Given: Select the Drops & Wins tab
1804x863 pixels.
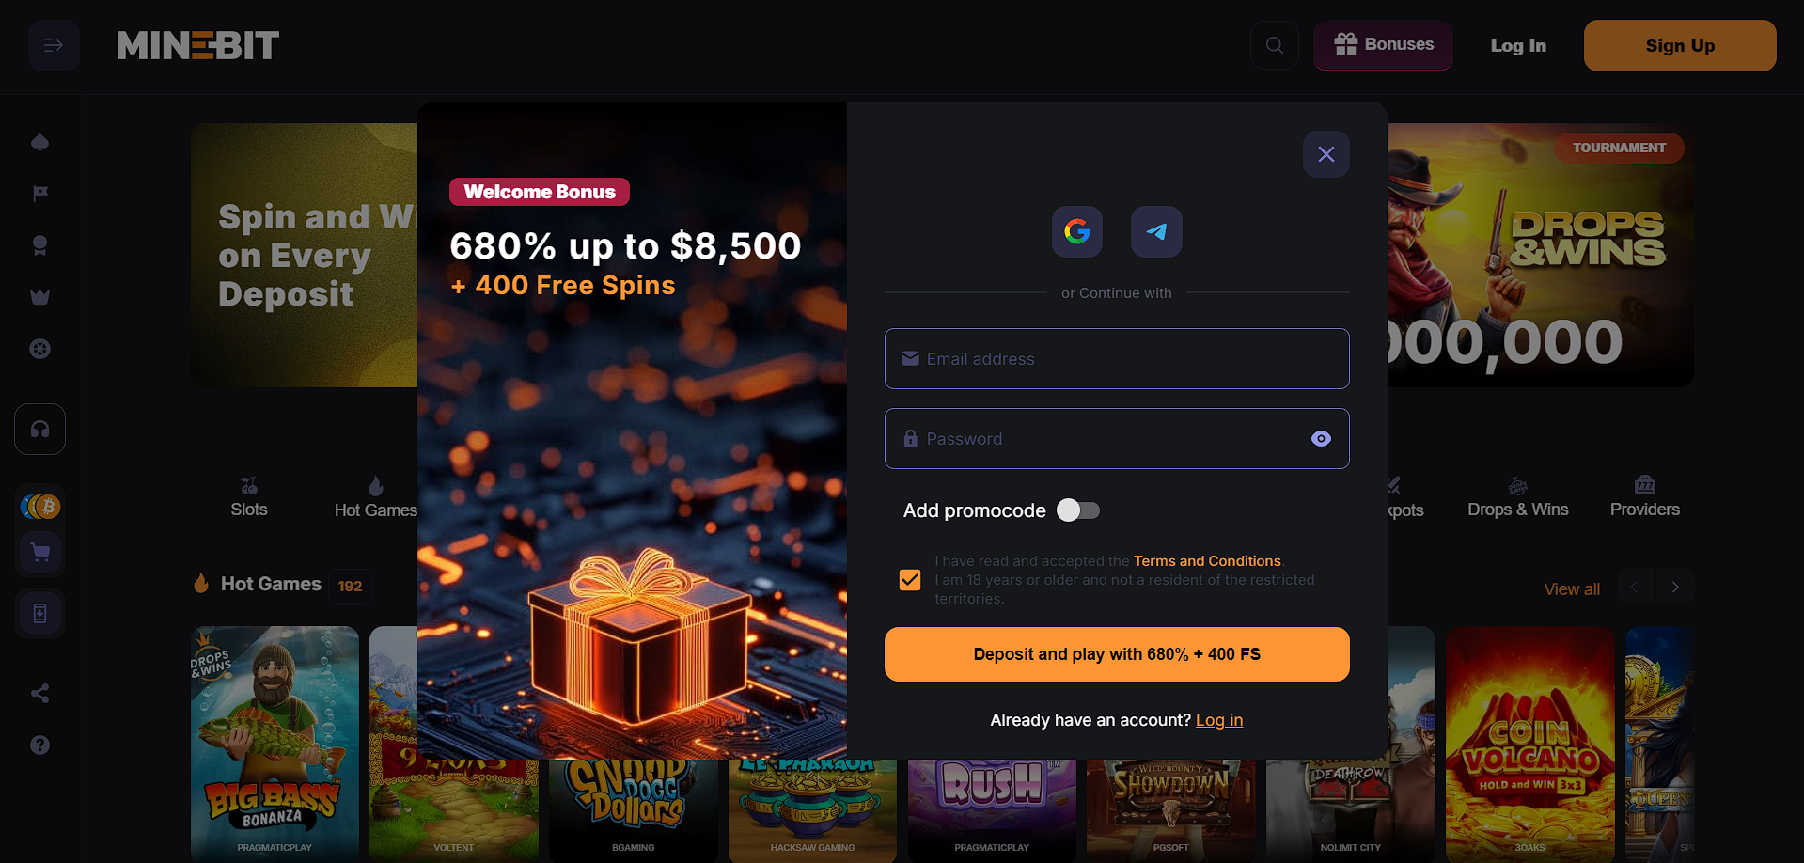Looking at the screenshot, I should pos(1517,497).
